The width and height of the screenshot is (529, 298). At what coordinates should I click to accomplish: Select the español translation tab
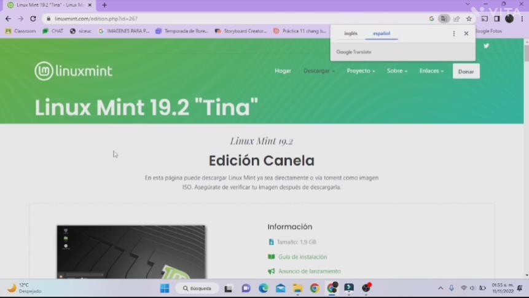382,33
